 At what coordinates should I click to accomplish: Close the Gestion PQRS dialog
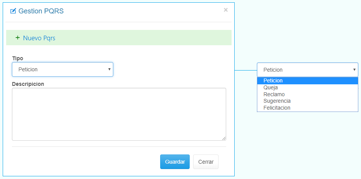(226, 10)
